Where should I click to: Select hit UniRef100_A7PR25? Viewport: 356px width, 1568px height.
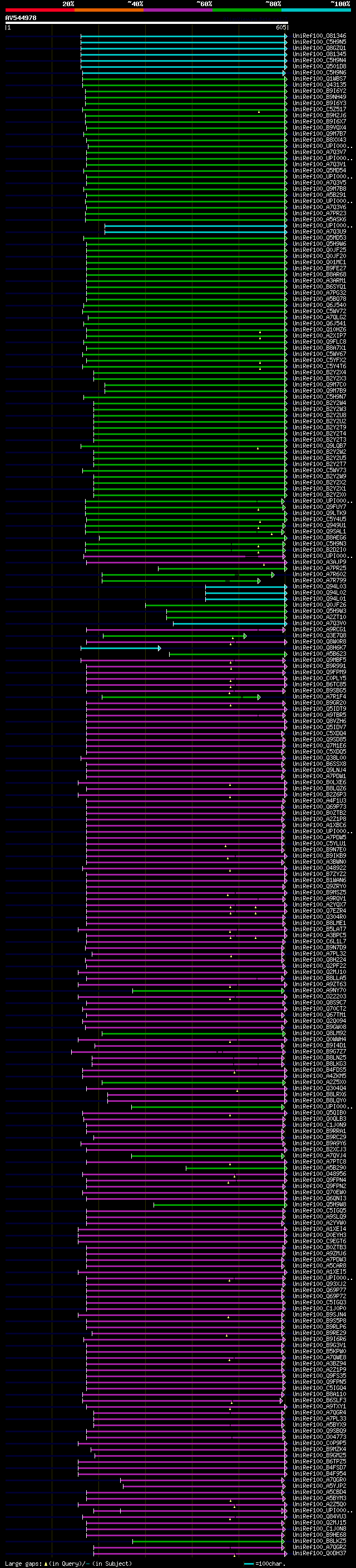coord(319,568)
